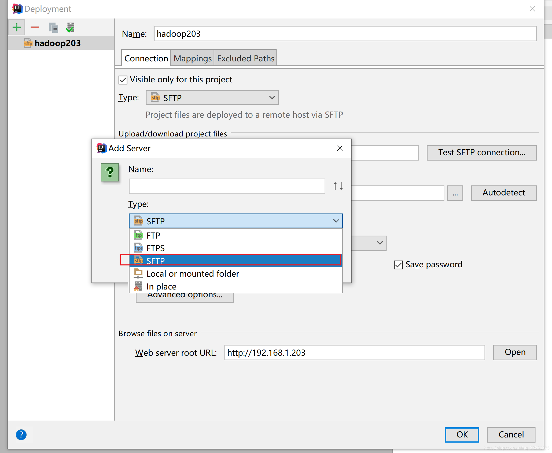Click the reorder arrows beside the Name field
The image size is (552, 453).
[337, 186]
